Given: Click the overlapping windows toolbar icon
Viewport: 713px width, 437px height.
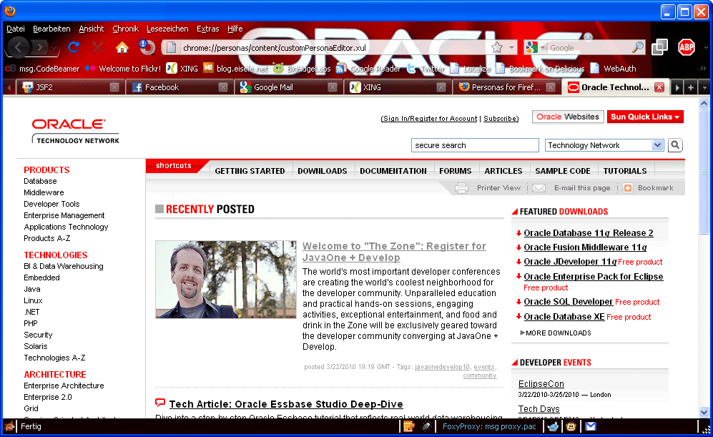Looking at the screenshot, I should (x=659, y=46).
